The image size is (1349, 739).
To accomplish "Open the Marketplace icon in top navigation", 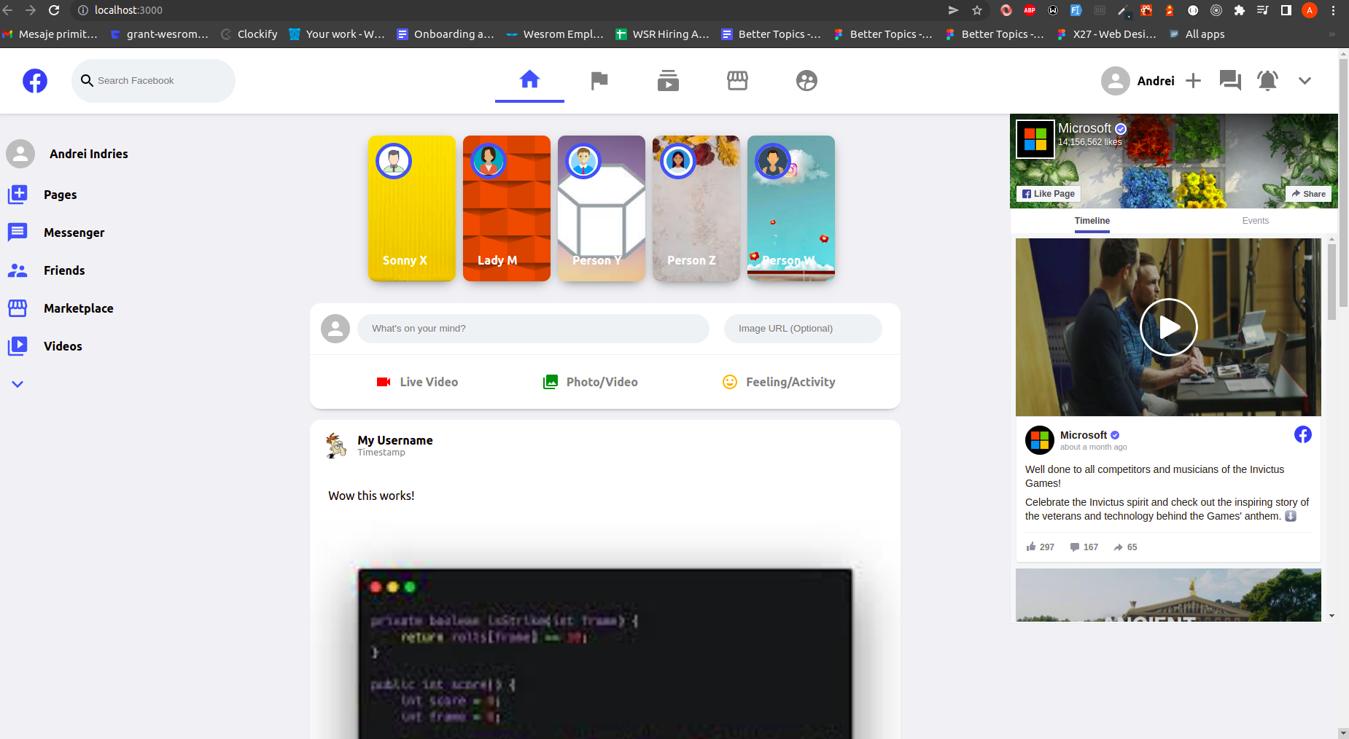I will (737, 80).
